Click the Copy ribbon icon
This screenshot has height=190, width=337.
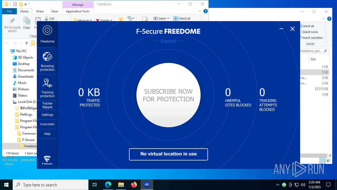tap(27, 23)
